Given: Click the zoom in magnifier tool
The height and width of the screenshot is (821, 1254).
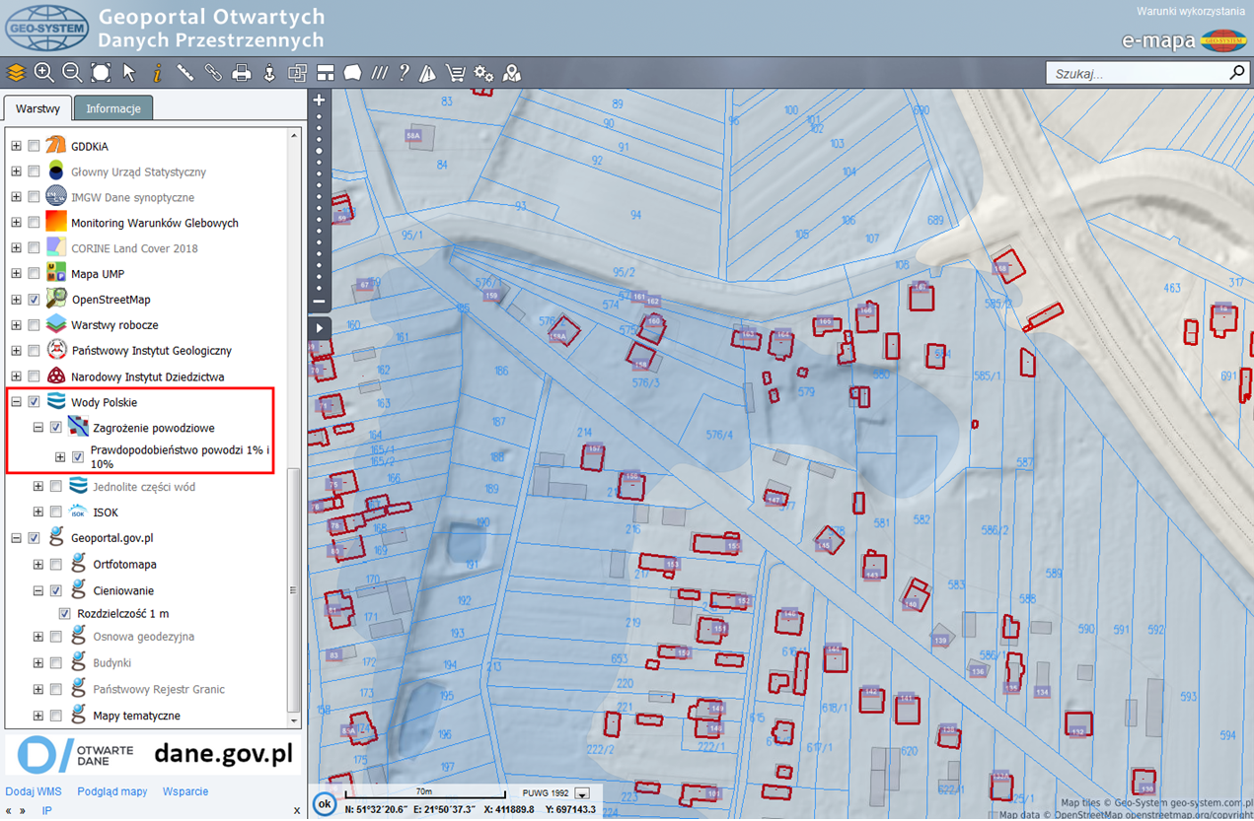Looking at the screenshot, I should point(43,73).
